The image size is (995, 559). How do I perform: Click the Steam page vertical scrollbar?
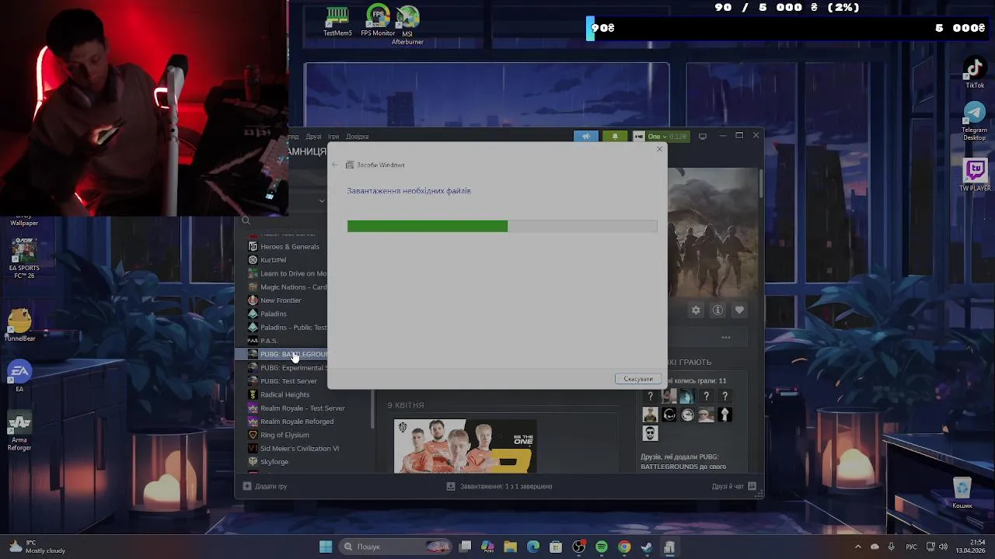(760, 182)
